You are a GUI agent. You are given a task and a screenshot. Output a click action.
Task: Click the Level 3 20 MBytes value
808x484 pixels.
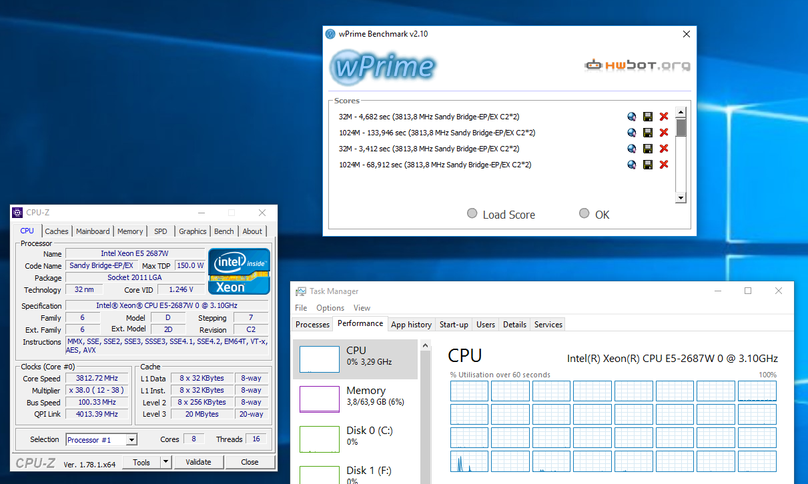tap(201, 414)
